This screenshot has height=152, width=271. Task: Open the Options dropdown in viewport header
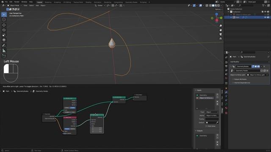(218, 9)
